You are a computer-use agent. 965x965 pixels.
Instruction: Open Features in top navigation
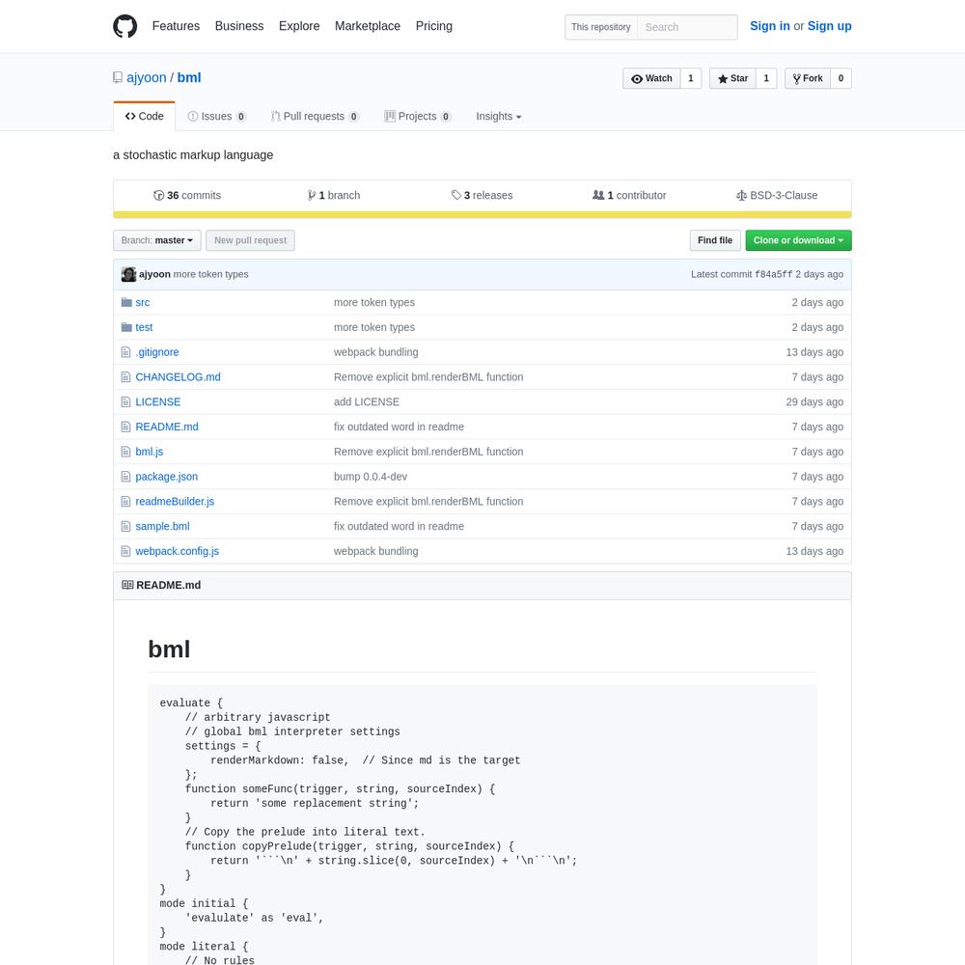[x=176, y=26]
